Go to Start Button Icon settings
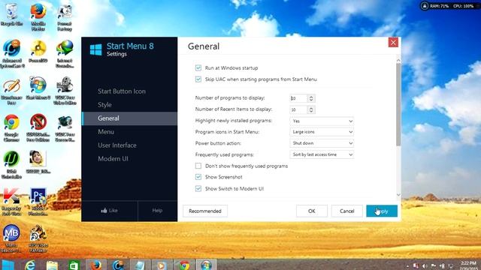The height and width of the screenshot is (270, 481). coord(122,91)
